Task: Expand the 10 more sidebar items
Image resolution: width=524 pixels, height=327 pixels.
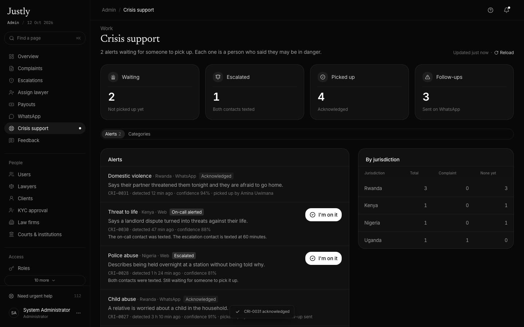Action: tap(45, 280)
